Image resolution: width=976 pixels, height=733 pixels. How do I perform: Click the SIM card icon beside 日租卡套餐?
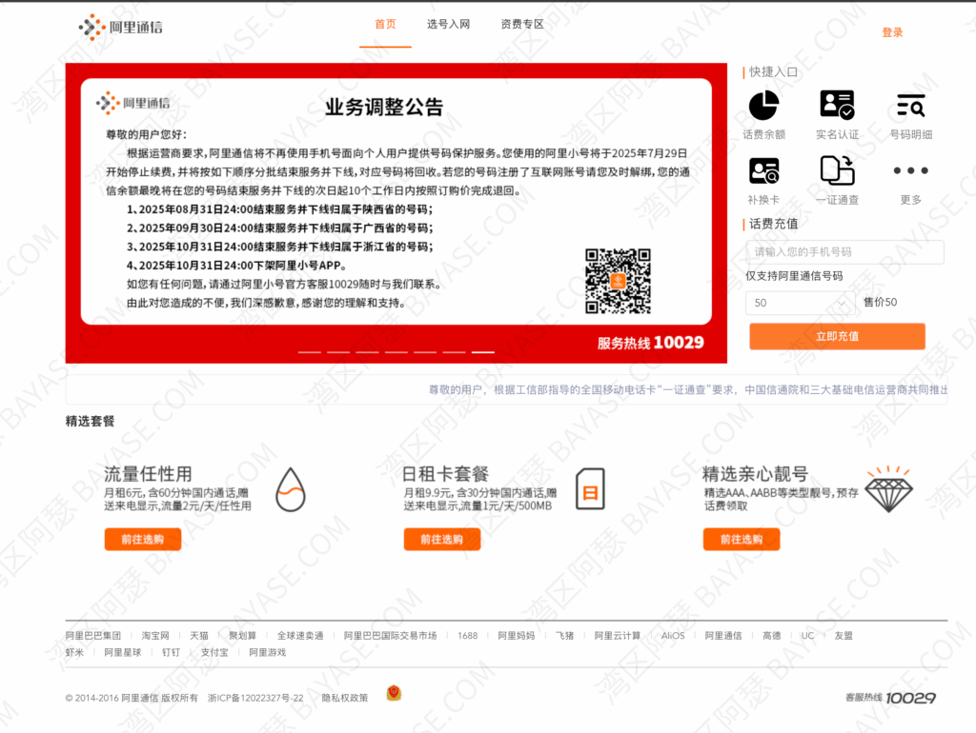pyautogui.click(x=590, y=489)
